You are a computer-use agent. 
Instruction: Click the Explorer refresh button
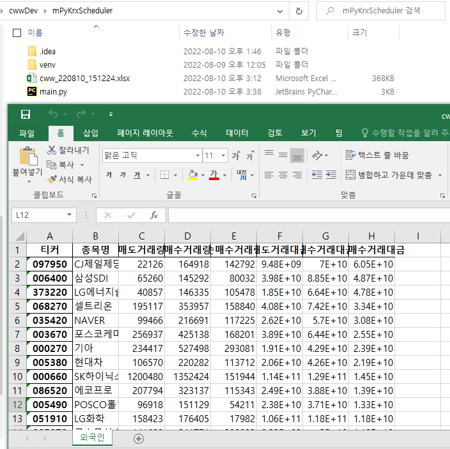(299, 11)
